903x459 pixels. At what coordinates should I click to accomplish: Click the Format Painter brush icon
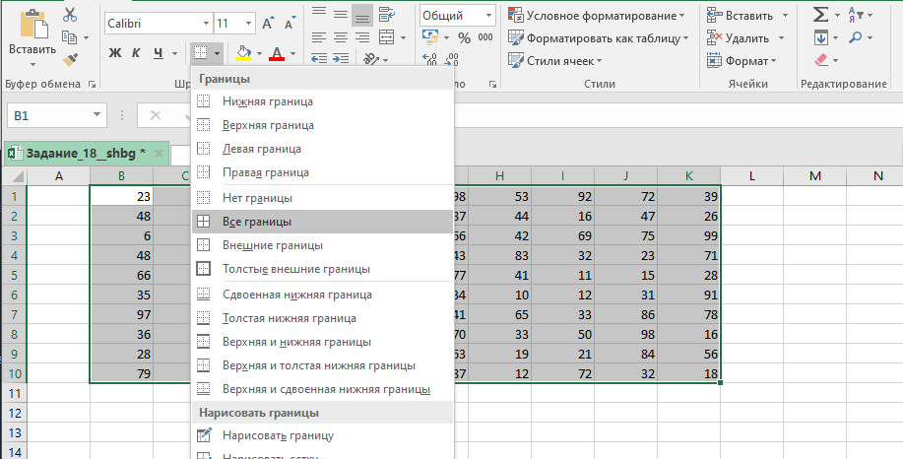click(x=69, y=59)
